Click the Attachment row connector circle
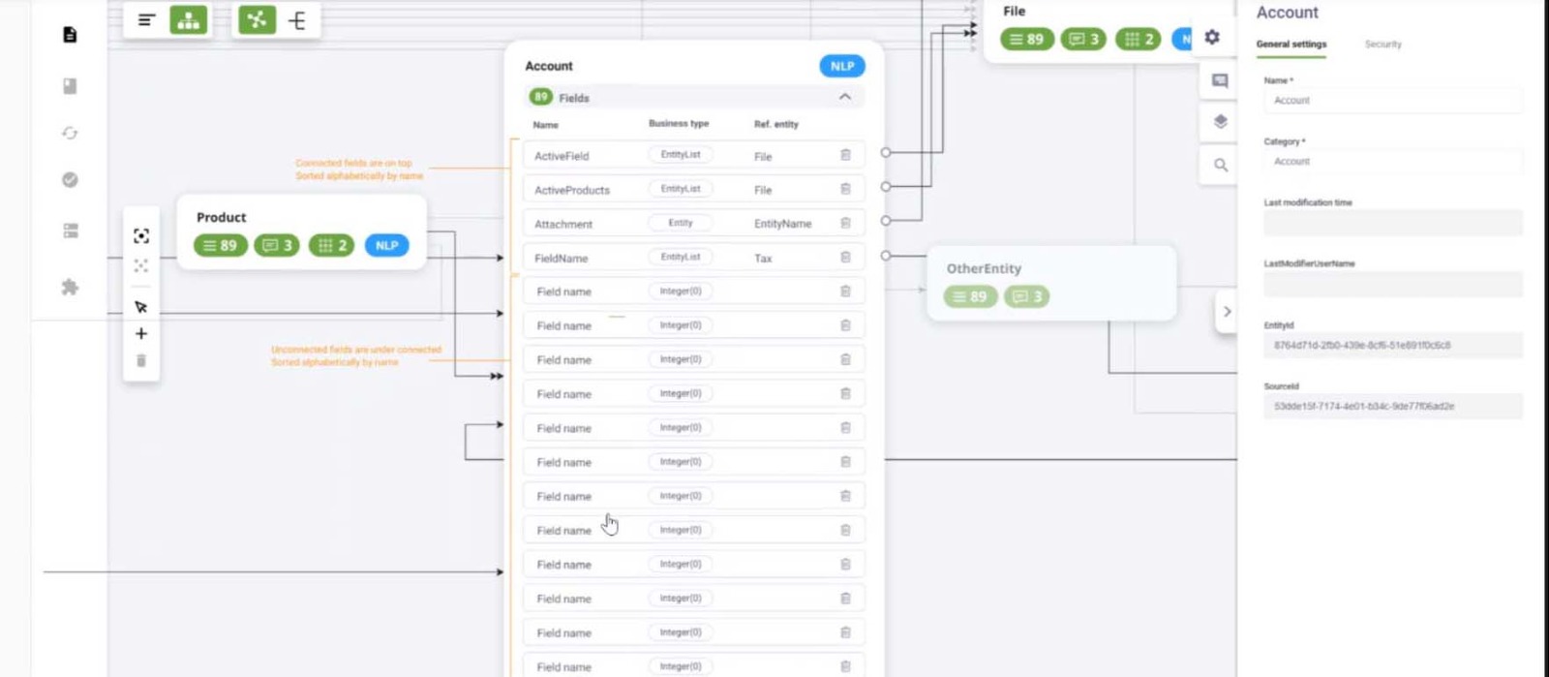The image size is (1549, 677). pyautogui.click(x=886, y=221)
